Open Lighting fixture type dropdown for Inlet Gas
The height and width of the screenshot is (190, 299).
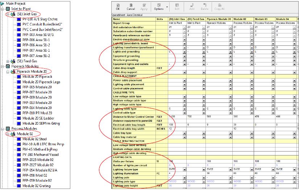(184, 170)
